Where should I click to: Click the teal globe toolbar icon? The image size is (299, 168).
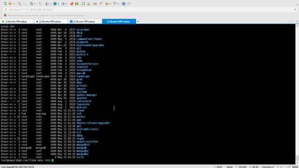pos(55,4)
